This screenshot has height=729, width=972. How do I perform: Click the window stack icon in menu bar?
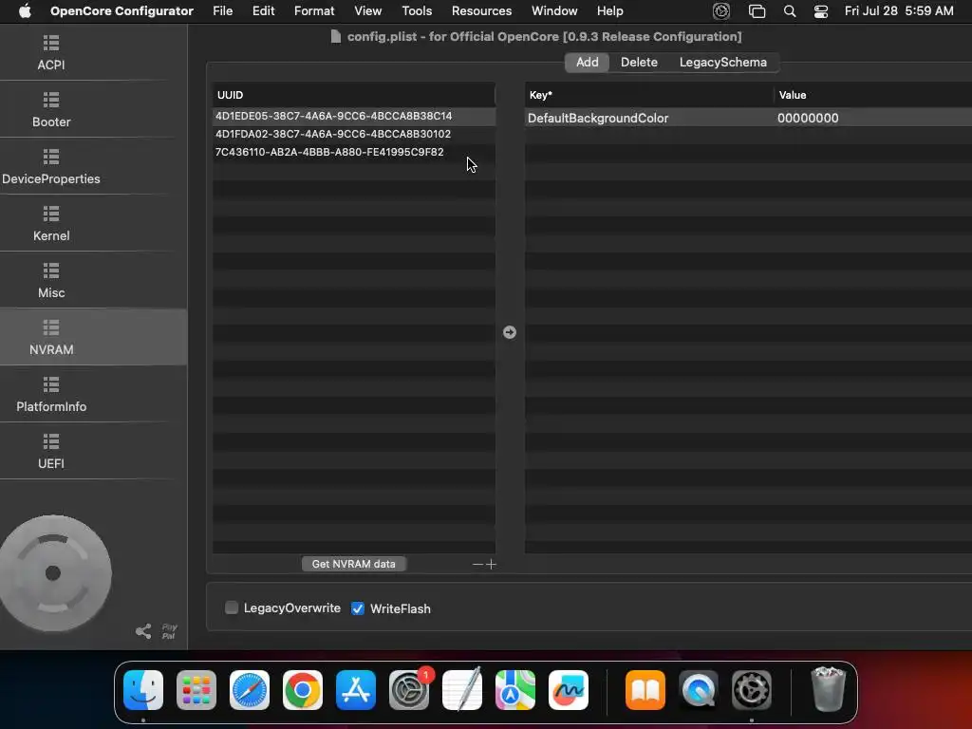pos(757,11)
